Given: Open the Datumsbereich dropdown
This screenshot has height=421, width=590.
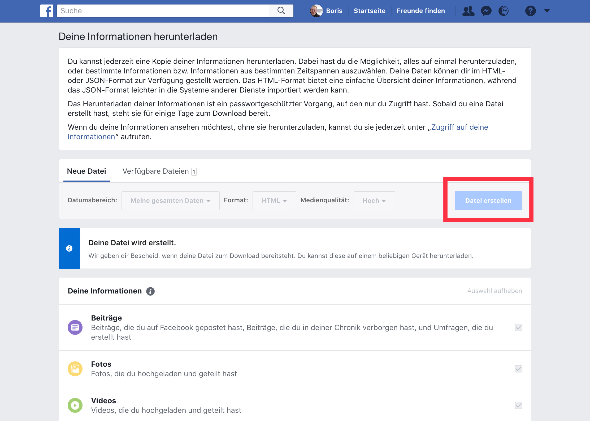Looking at the screenshot, I should pyautogui.click(x=170, y=201).
